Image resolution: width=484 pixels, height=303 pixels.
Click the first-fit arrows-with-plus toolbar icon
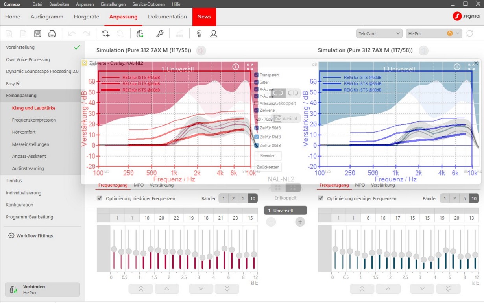(x=106, y=34)
